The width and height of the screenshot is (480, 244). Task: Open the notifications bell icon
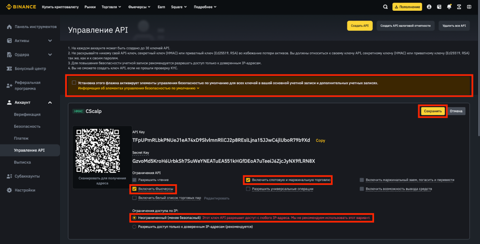pos(449,7)
